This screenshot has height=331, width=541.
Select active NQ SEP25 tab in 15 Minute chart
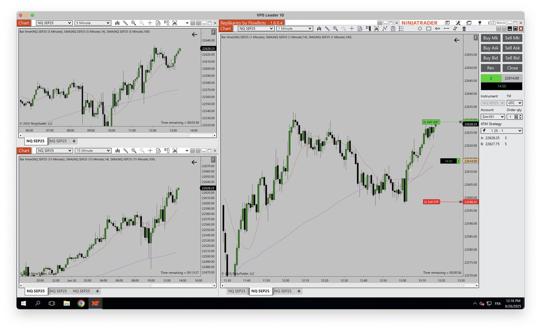coord(37,291)
